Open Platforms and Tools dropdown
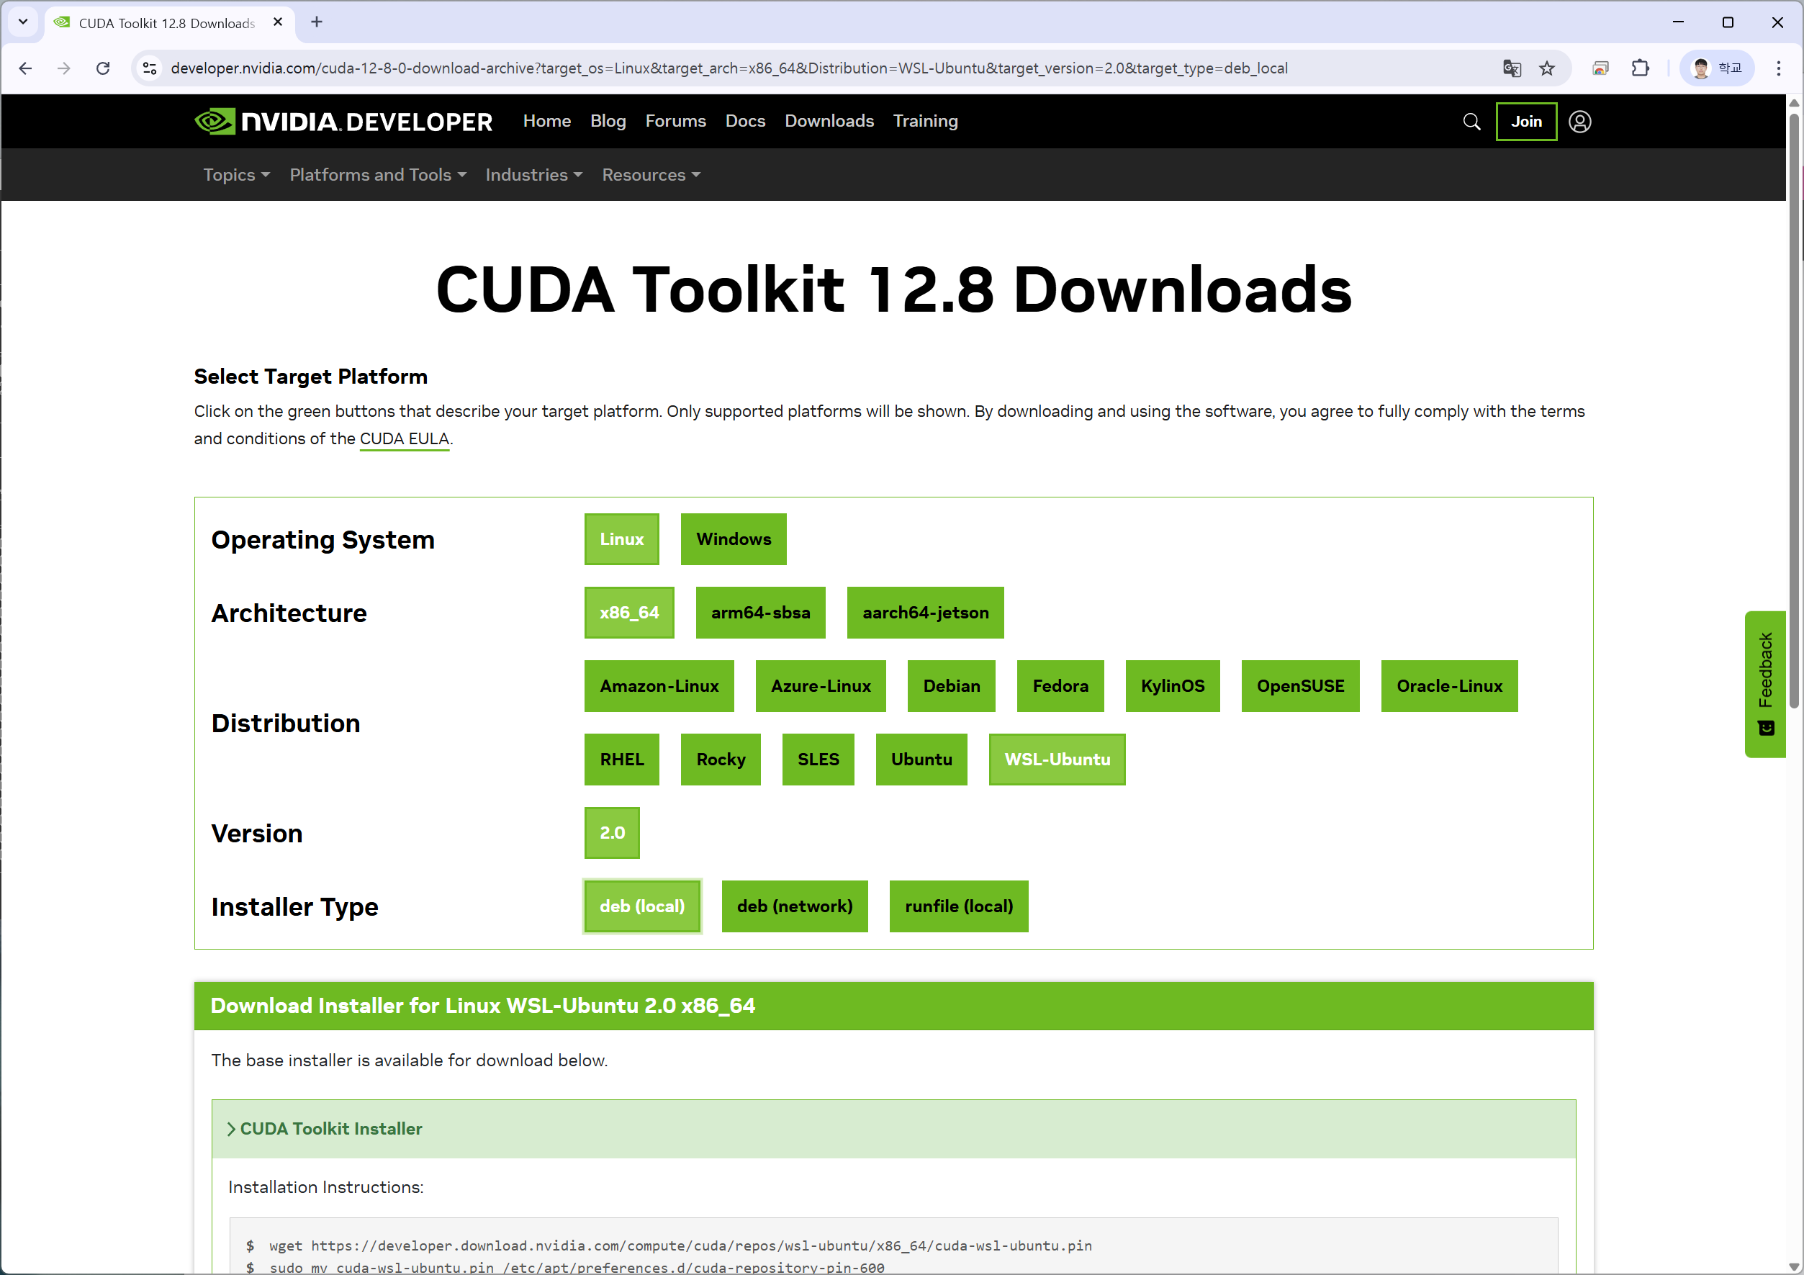 377,174
